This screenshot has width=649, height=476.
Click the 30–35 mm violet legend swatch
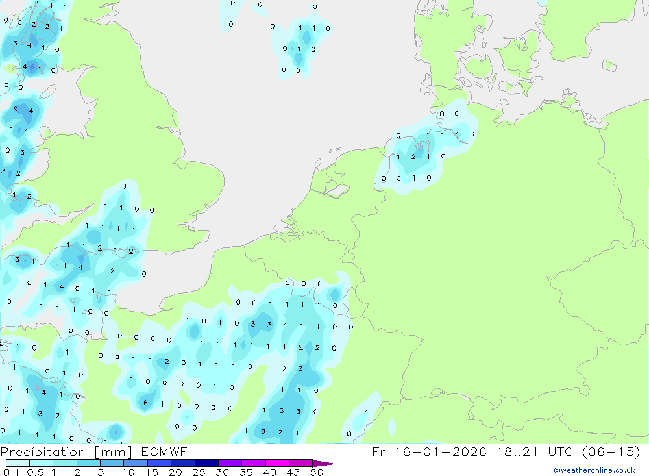coord(230,463)
